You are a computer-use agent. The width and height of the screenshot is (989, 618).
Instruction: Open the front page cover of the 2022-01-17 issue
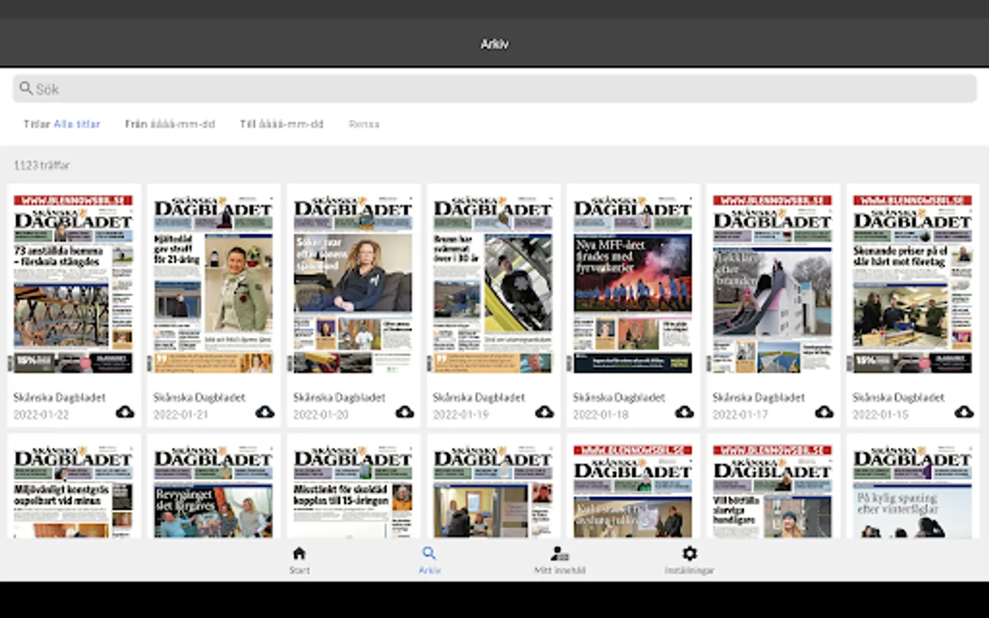(x=773, y=284)
